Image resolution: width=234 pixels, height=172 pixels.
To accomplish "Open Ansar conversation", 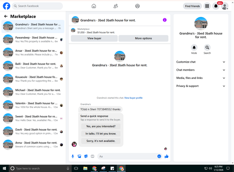I will pyautogui.click(x=33, y=53).
